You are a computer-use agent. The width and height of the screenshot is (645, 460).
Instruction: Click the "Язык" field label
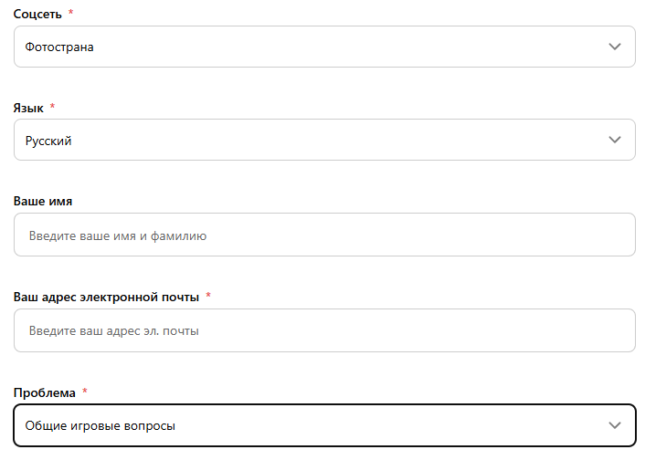tap(28, 108)
